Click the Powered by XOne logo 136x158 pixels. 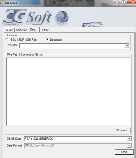pos(92,24)
